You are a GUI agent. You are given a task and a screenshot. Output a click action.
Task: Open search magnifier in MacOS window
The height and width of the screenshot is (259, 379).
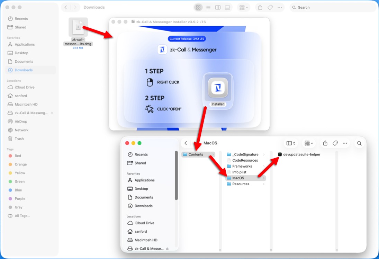[359, 143]
